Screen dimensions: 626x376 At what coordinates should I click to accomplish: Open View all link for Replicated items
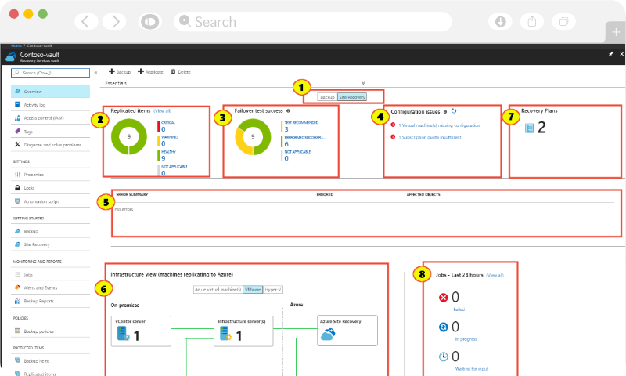pyautogui.click(x=162, y=111)
